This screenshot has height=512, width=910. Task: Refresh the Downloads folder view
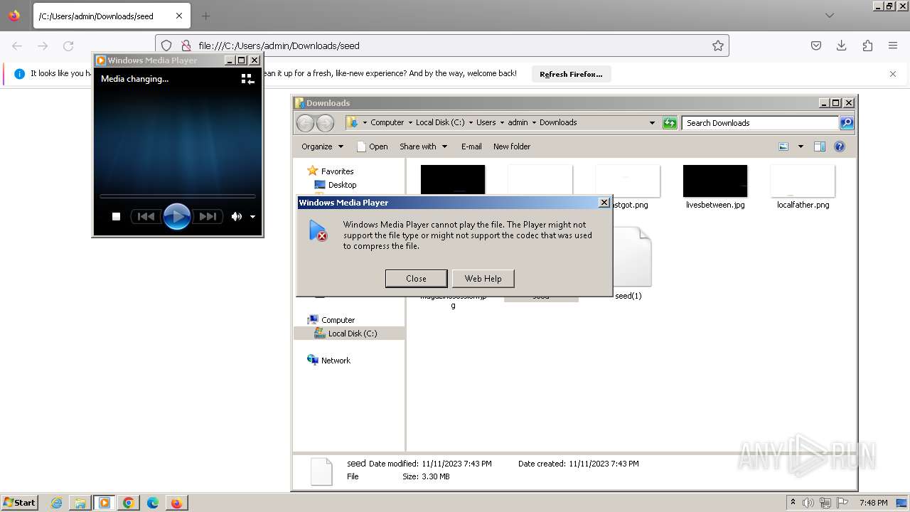pyautogui.click(x=670, y=123)
